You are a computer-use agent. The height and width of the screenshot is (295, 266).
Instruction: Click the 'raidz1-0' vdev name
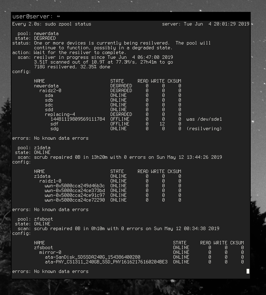pyautogui.click(x=50, y=181)
